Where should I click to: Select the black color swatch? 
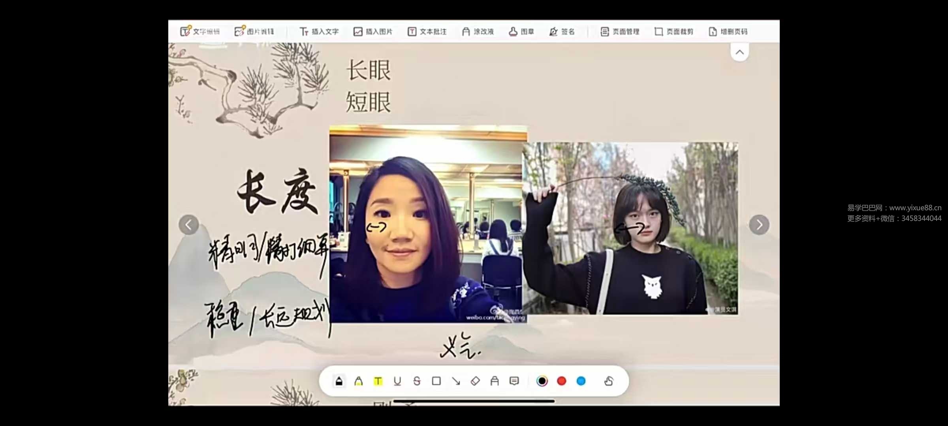coord(542,381)
